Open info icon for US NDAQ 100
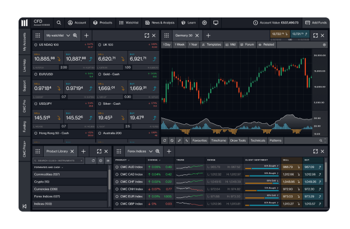The width and height of the screenshot is (350, 229). [35, 45]
